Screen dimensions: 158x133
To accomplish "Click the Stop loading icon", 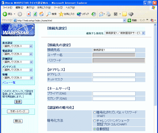I will click(x=29, y=14).
